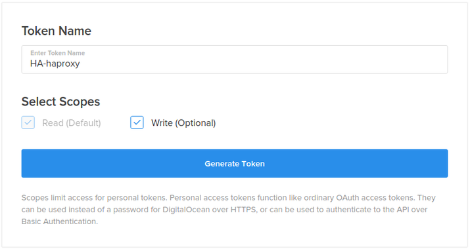Place the cursor after HA-haproxy in the field
470x249 pixels.
81,64
